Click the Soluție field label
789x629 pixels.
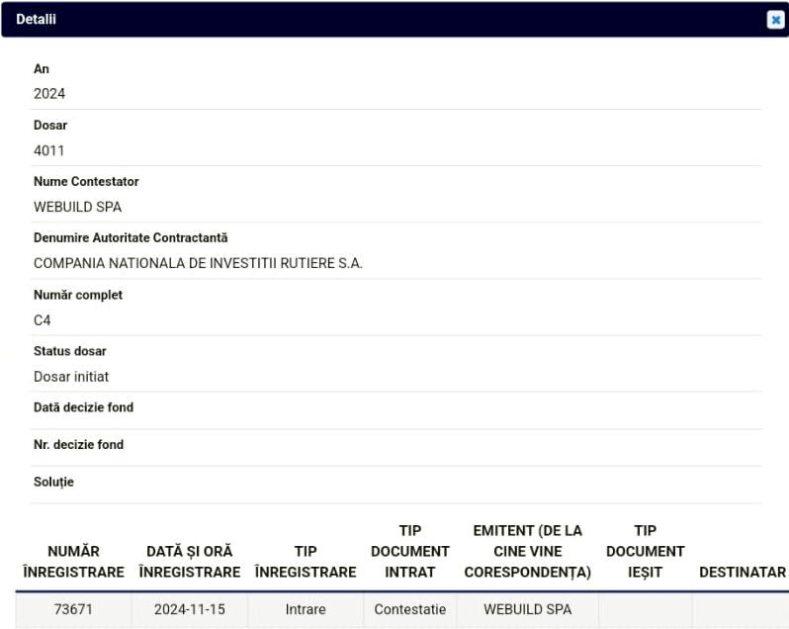pos(53,483)
